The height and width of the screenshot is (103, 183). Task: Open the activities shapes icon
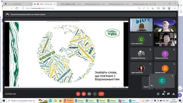point(174,94)
